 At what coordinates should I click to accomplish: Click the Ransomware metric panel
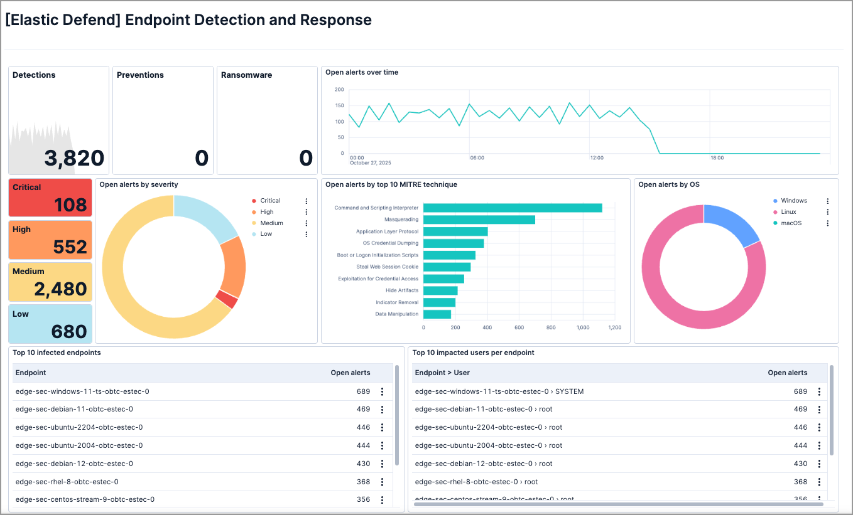pos(266,119)
